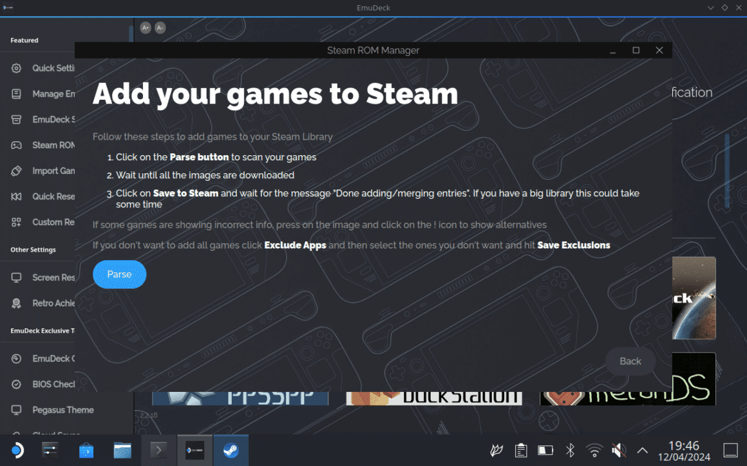Open System Settings from taskbar
Viewport: 747px width, 466px height.
50,450
